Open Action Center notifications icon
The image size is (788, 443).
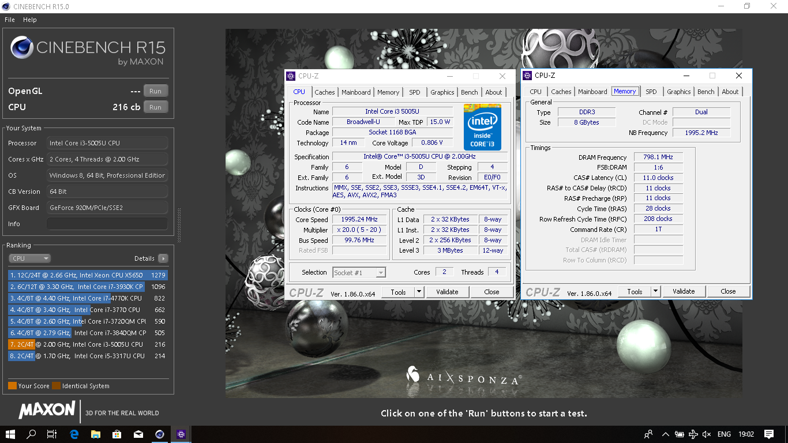point(769,434)
